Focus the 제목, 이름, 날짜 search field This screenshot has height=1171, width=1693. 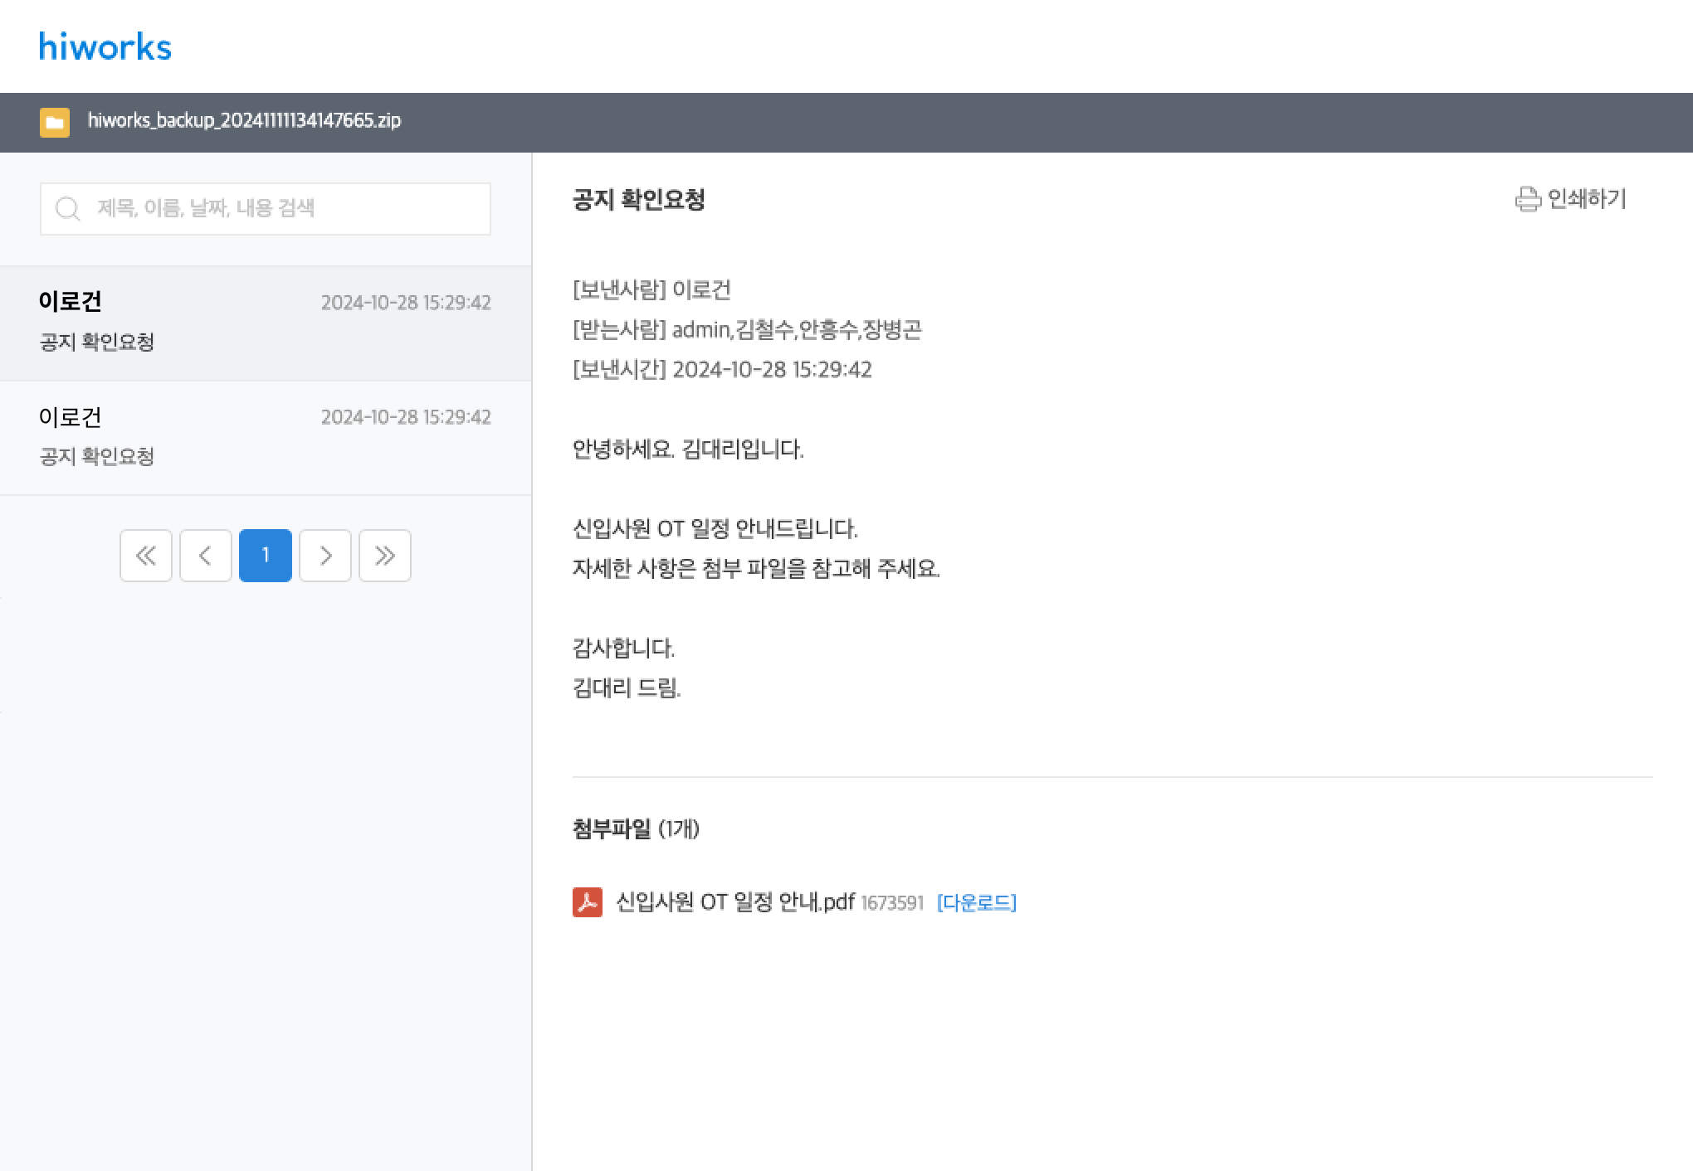click(282, 208)
